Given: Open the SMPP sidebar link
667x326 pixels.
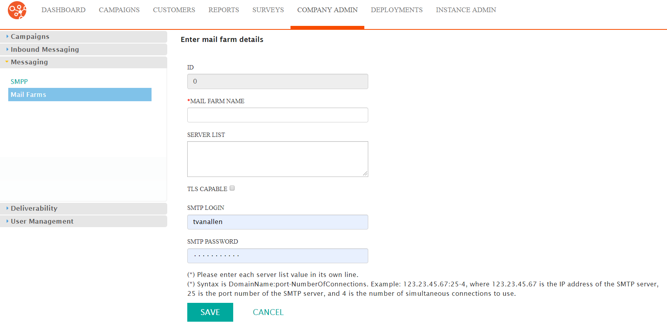Looking at the screenshot, I should (19, 82).
